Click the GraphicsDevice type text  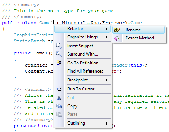[x=33, y=35]
